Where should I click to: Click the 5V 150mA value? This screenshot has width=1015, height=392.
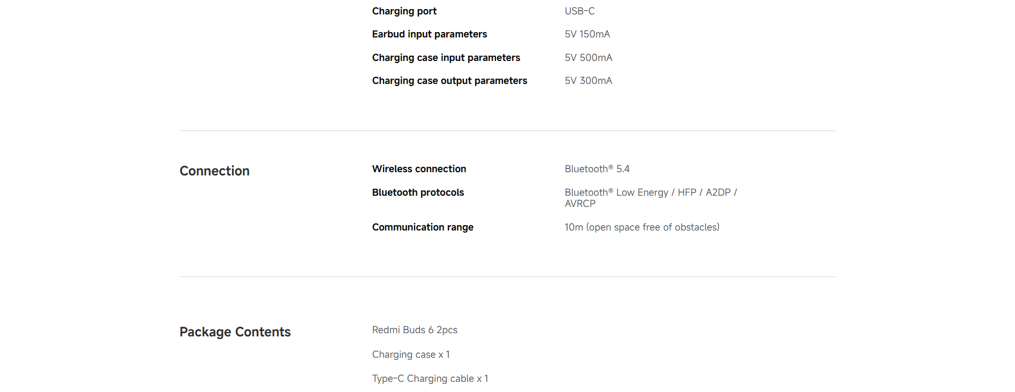click(587, 34)
